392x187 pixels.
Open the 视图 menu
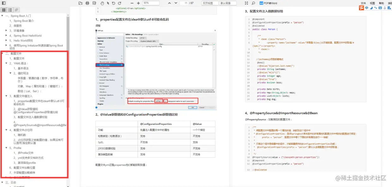372,3
